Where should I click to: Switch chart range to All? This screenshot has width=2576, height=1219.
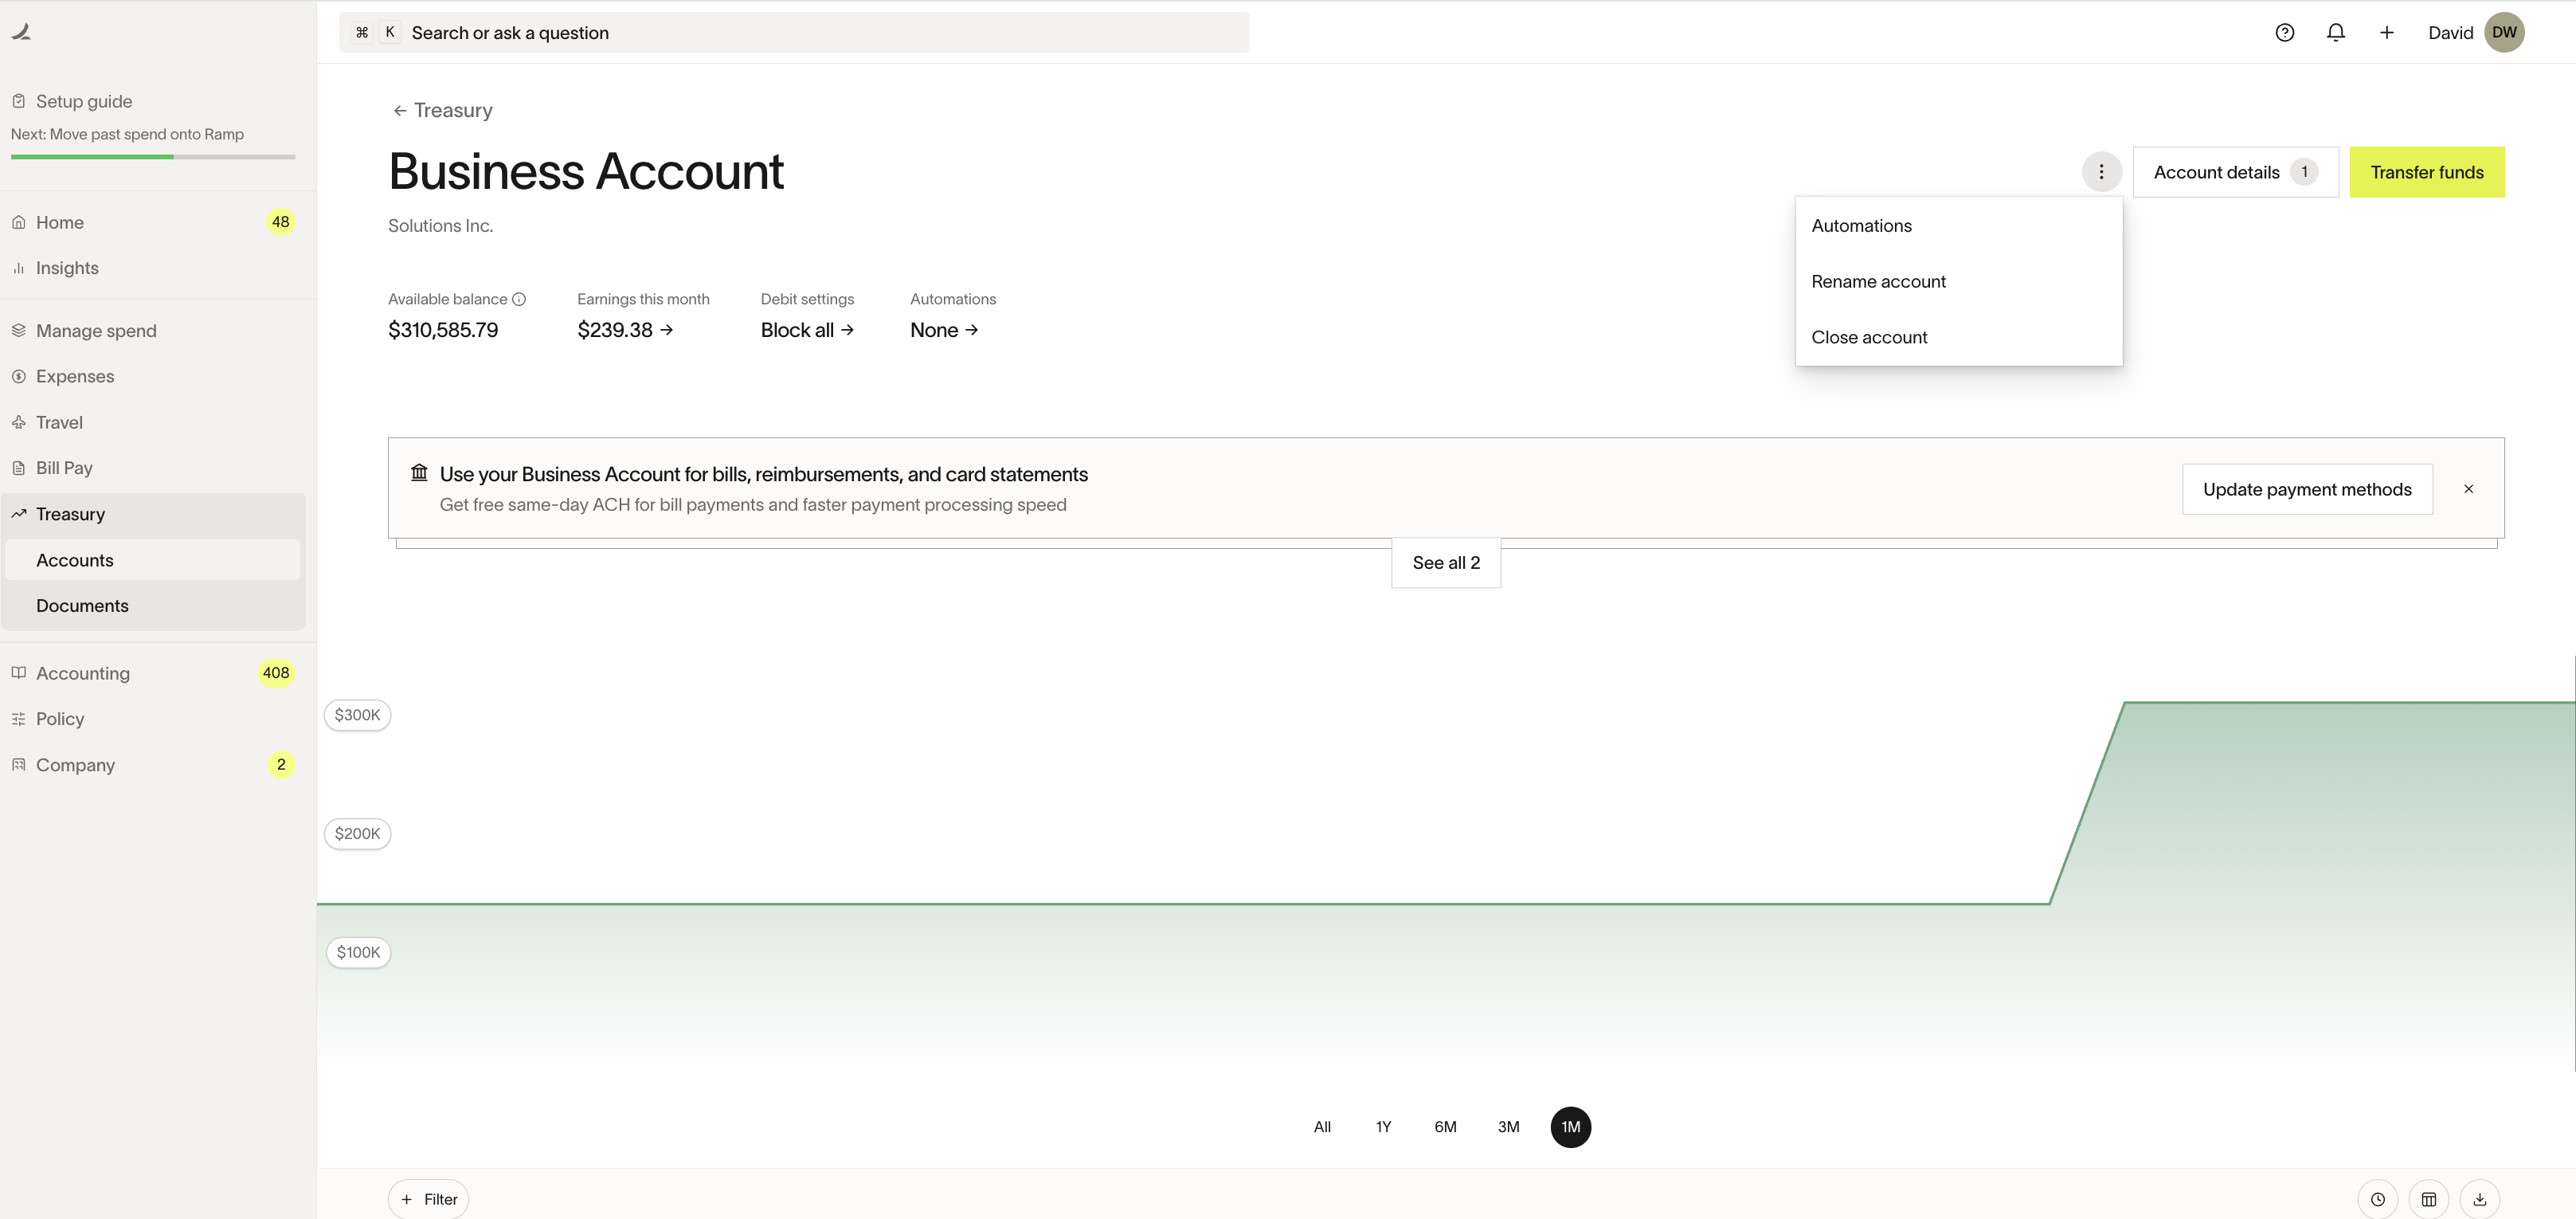(x=1322, y=1127)
